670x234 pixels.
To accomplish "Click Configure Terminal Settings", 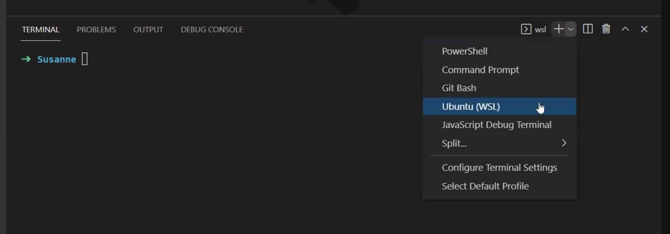I will [499, 167].
